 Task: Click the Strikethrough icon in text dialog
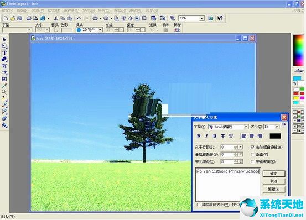(x=222, y=136)
